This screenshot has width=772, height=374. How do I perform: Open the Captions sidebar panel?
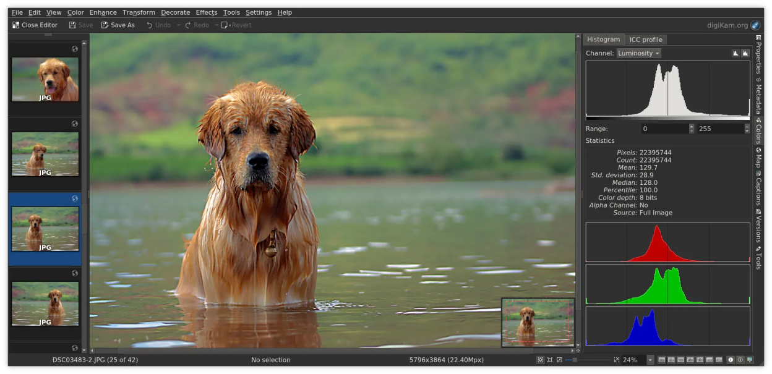click(758, 188)
